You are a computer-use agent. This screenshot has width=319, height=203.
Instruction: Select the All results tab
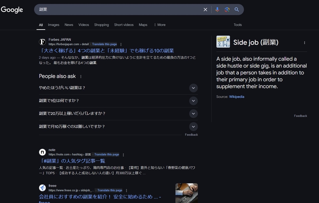pyautogui.click(x=41, y=25)
